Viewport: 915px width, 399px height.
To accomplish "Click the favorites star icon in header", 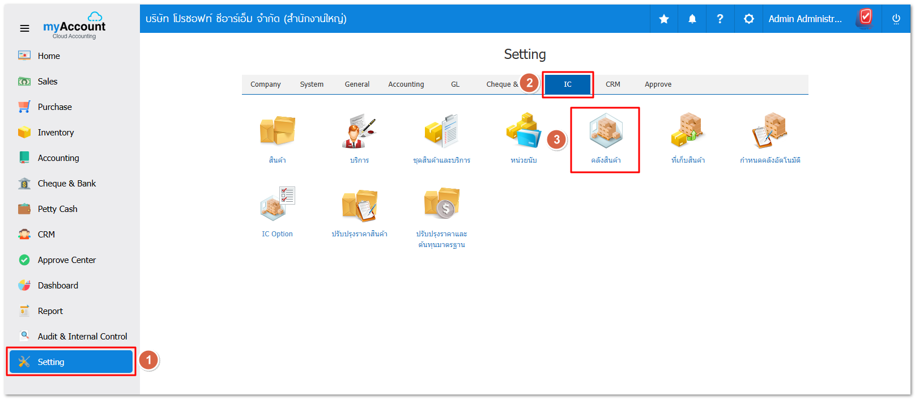I will 663,19.
